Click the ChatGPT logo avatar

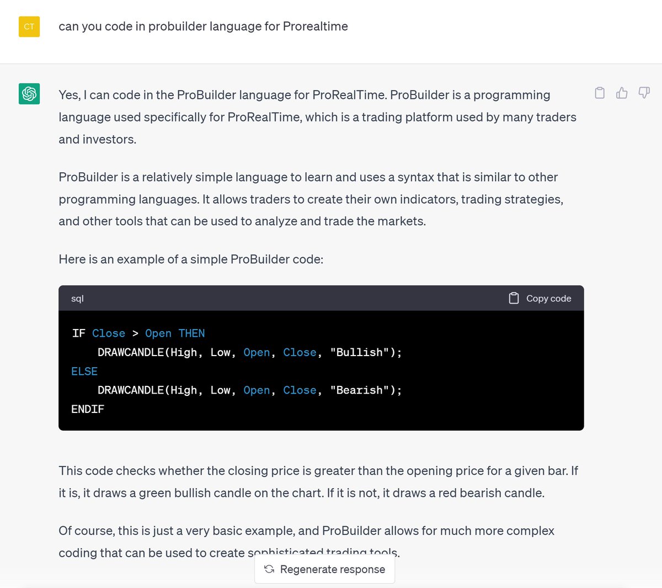(x=29, y=94)
